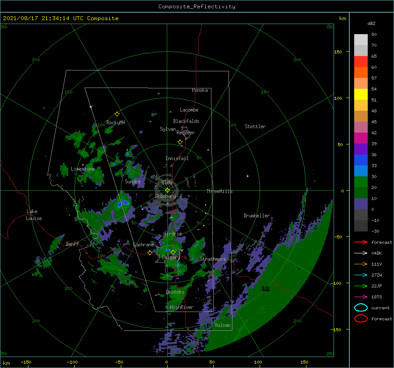The width and height of the screenshot is (394, 368).
Task: Click the Composite_Reflectivity title
Action: 197,7
